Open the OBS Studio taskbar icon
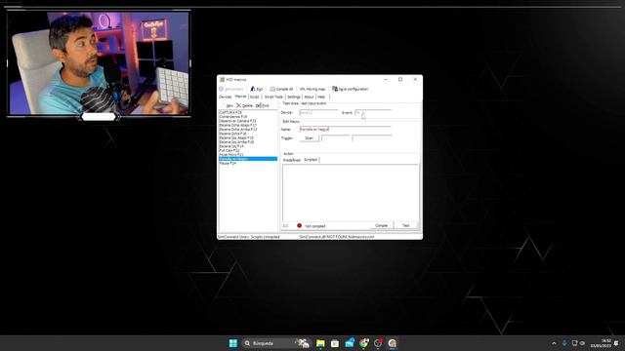 pyautogui.click(x=378, y=343)
